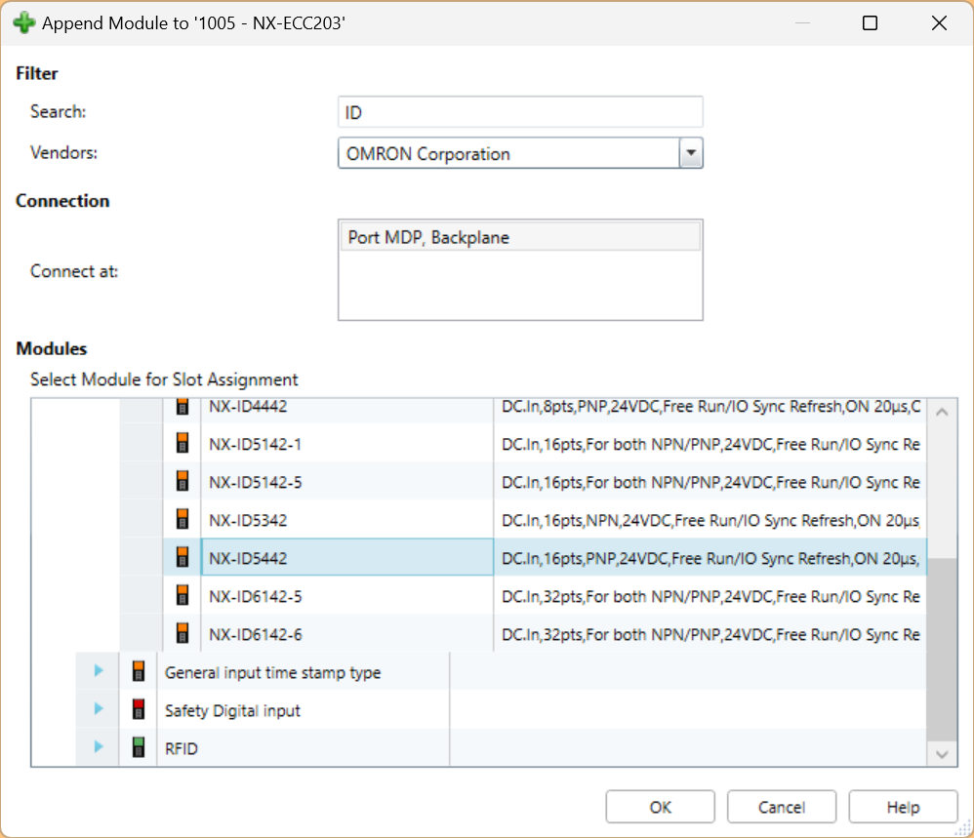The image size is (974, 838).
Task: Close the Append Module dialog
Action: pos(939,23)
